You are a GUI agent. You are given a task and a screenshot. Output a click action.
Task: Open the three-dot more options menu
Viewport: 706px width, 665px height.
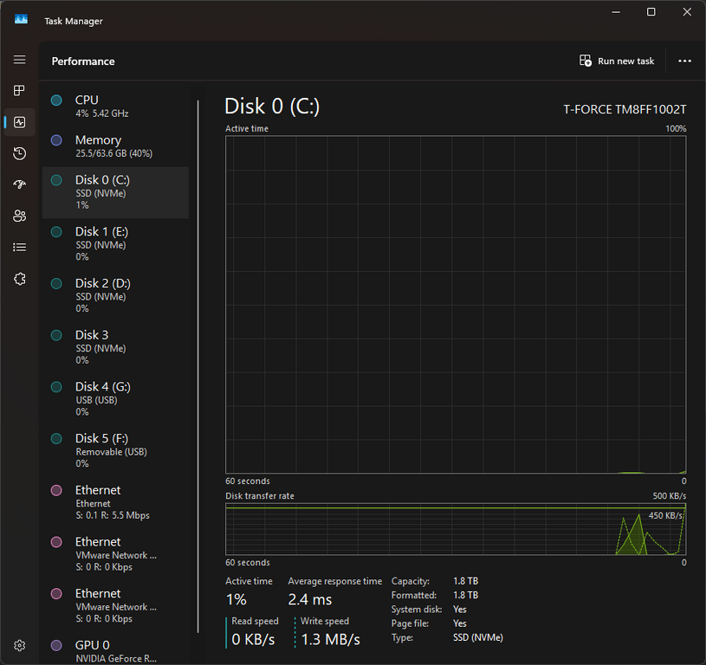coord(684,61)
